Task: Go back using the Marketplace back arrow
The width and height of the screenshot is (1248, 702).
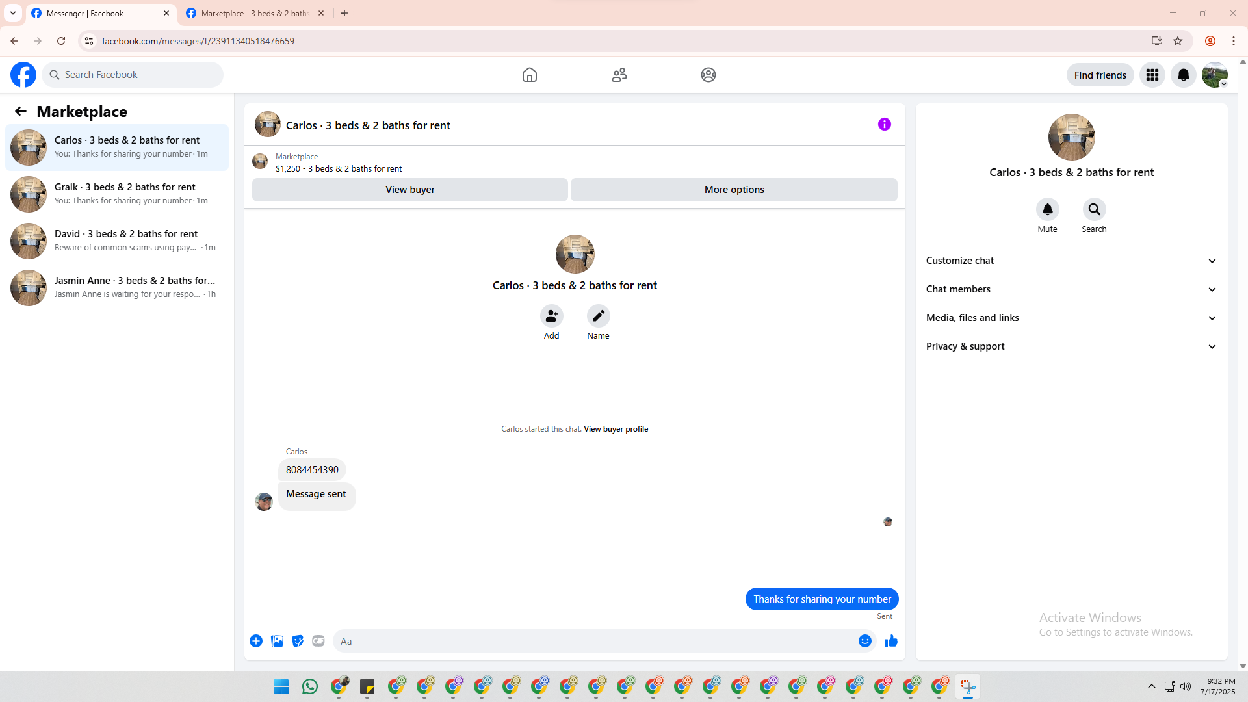Action: (x=21, y=111)
